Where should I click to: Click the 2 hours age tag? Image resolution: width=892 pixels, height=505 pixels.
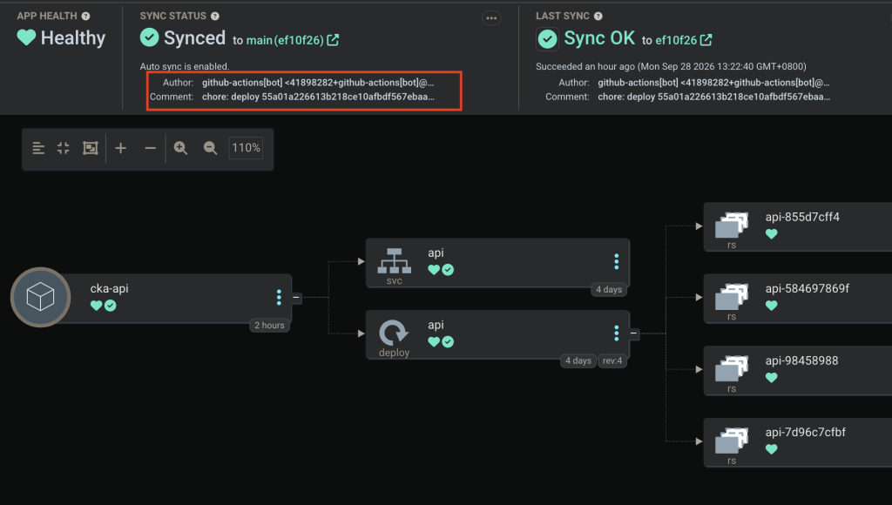tap(269, 326)
